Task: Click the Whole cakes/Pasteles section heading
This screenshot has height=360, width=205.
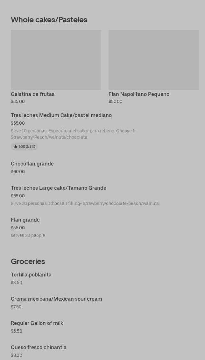Action: (x=49, y=20)
